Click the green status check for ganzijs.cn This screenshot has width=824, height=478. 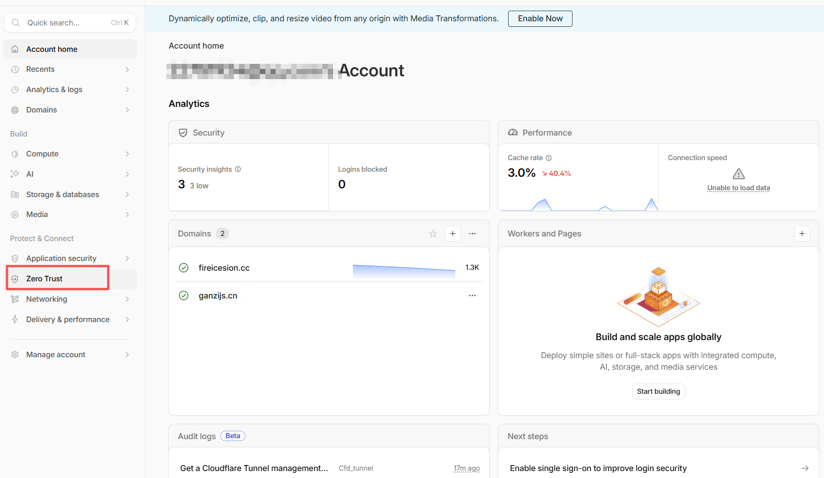[x=184, y=295]
